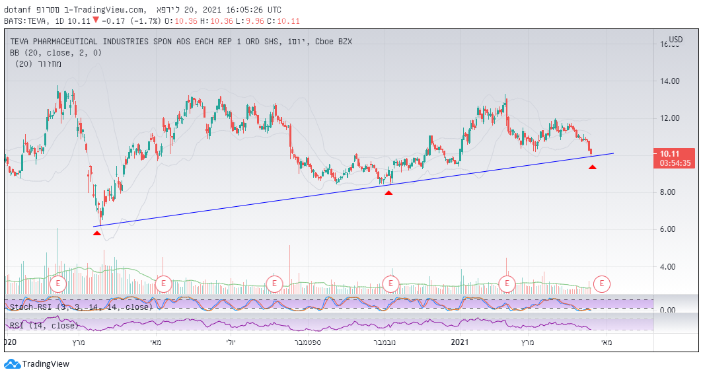
Task: Click the BB (20, close, 2, 0) indicator legend
Action: 56,53
